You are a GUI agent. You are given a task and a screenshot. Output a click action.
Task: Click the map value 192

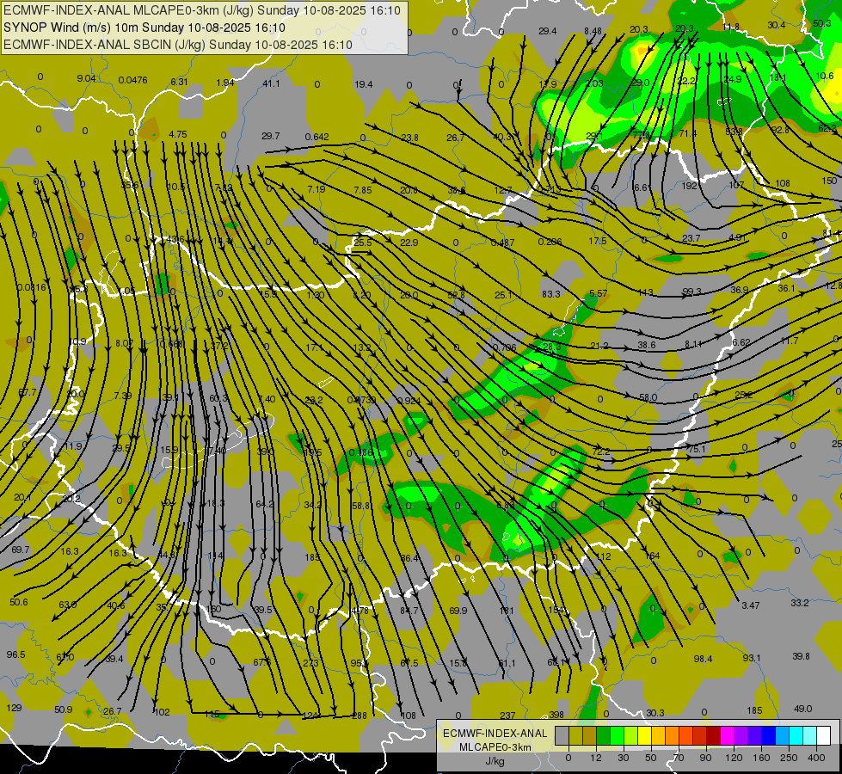tap(690, 186)
